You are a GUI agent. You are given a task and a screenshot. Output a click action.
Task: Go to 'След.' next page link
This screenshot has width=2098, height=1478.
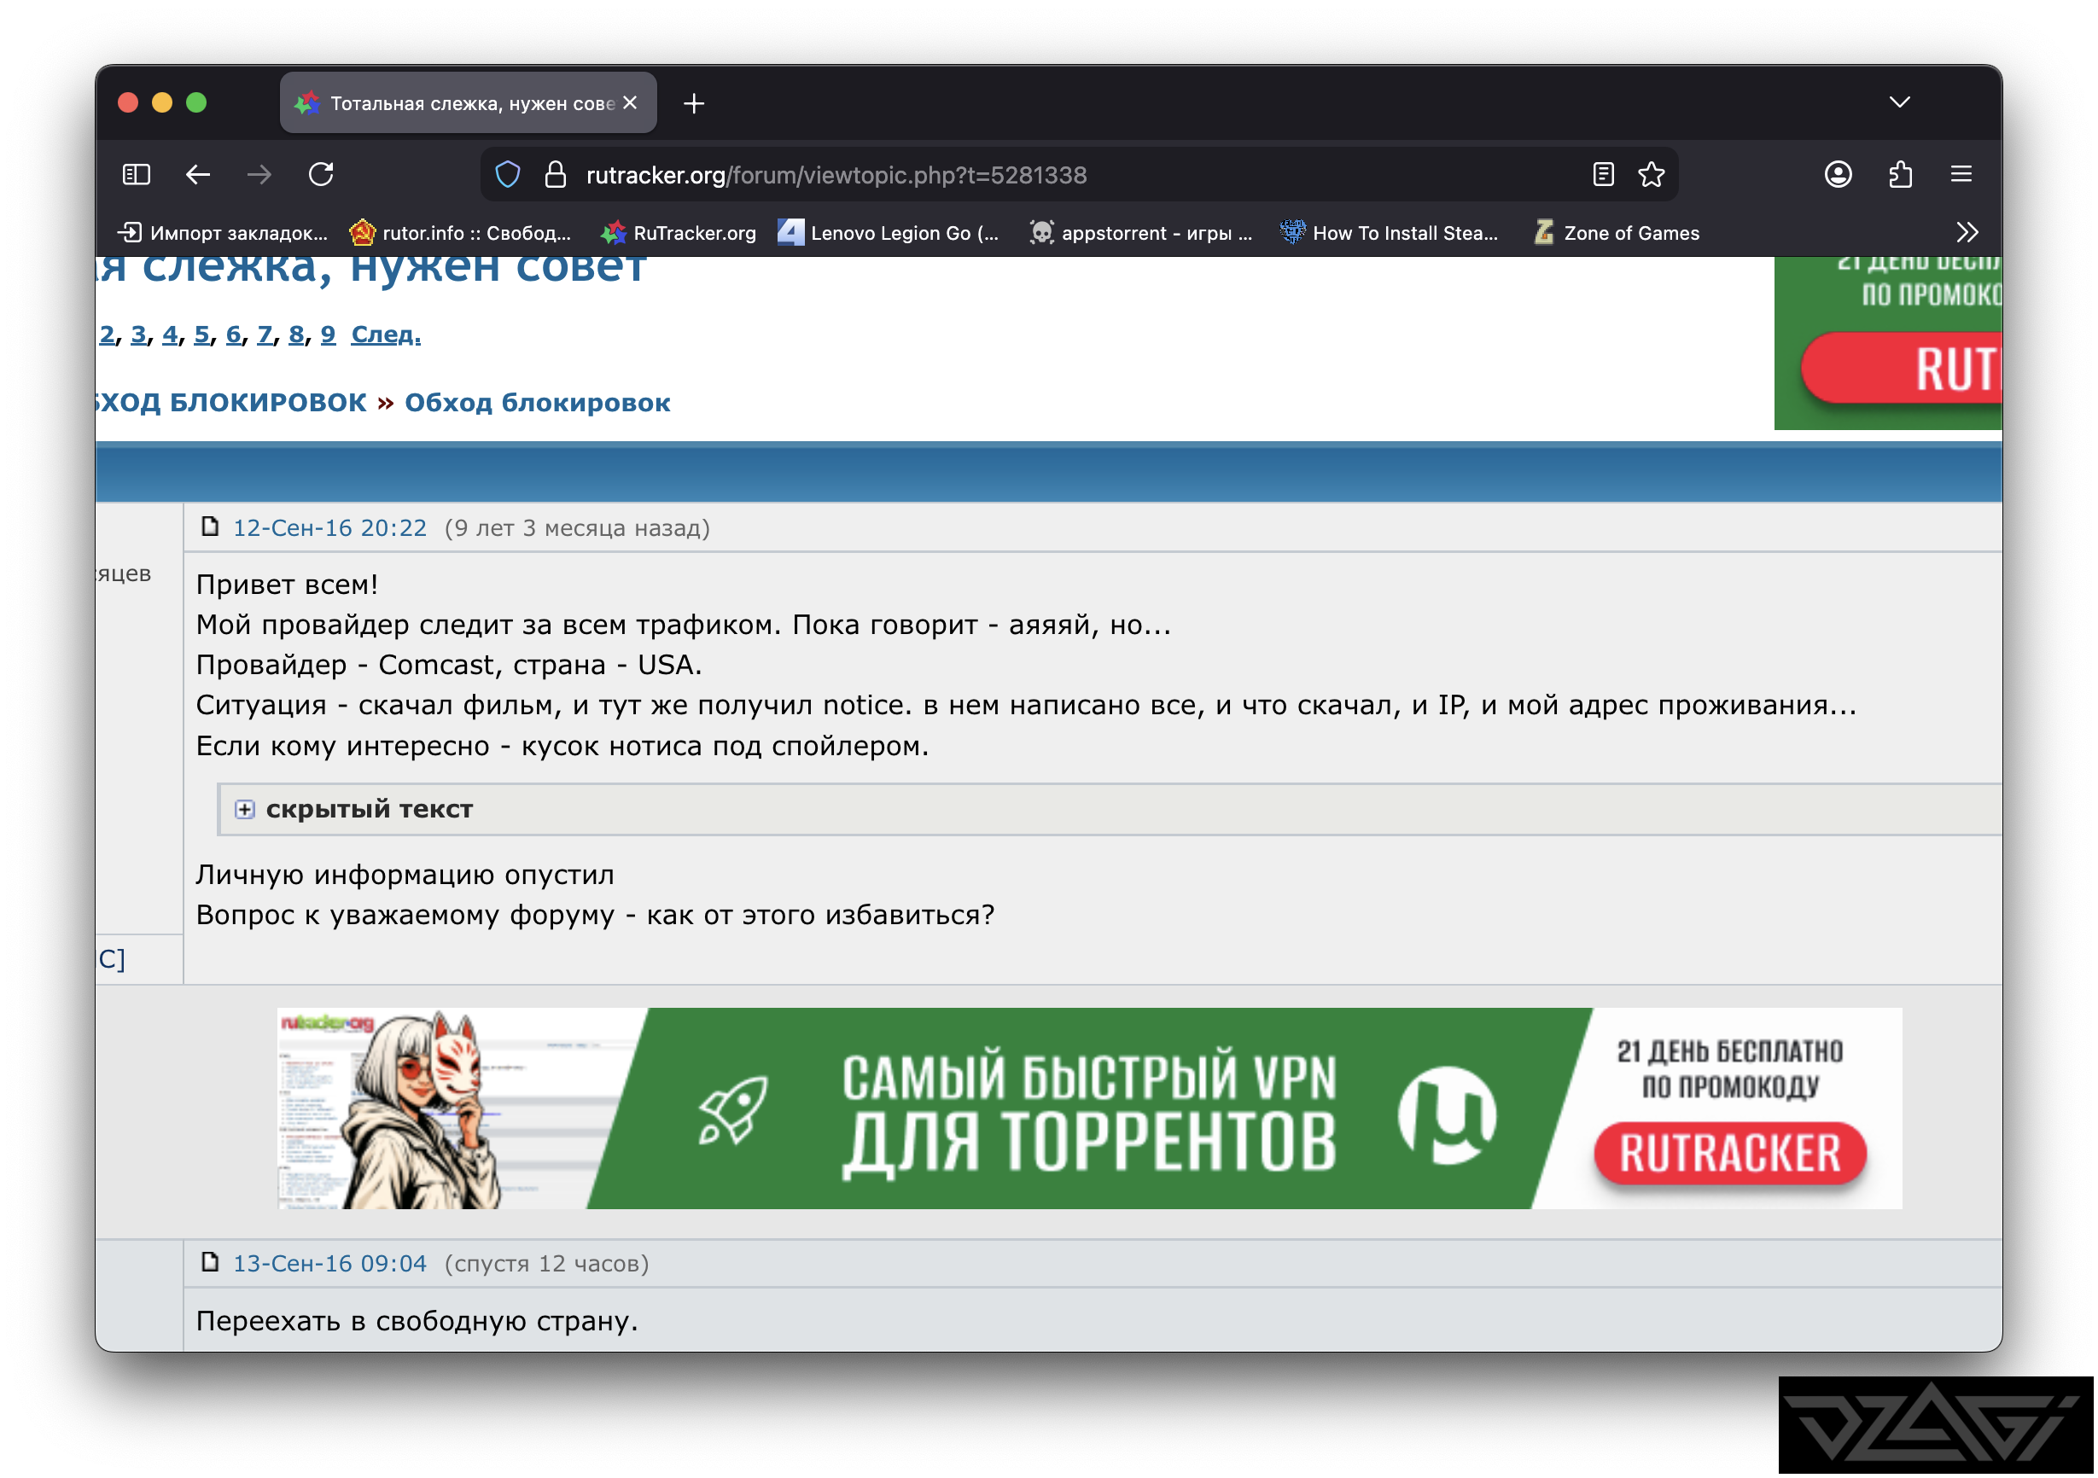point(386,335)
